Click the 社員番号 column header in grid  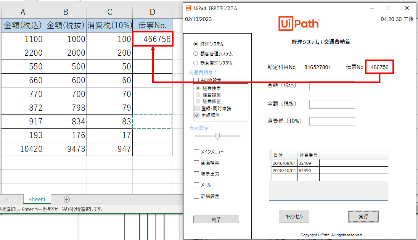coord(309,155)
